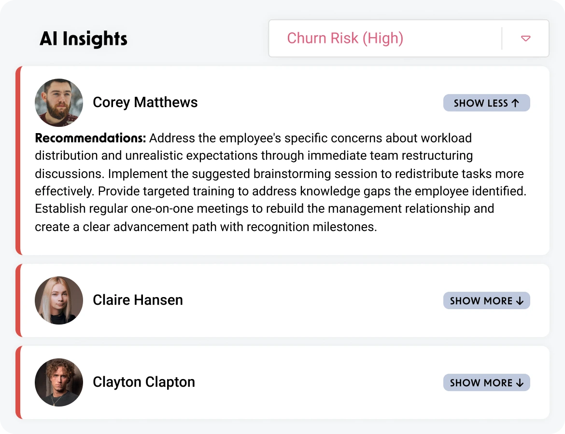The image size is (565, 434).
Task: Expand Clayton Clapton's insight details
Action: 486,382
